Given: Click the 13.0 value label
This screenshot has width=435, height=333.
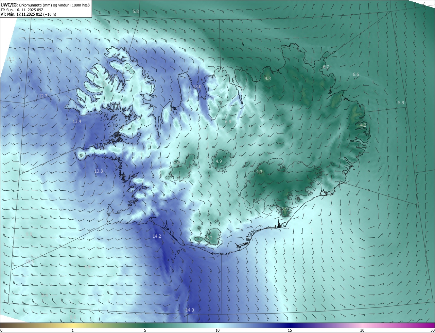Looking at the screenshot, I should 197,87.
